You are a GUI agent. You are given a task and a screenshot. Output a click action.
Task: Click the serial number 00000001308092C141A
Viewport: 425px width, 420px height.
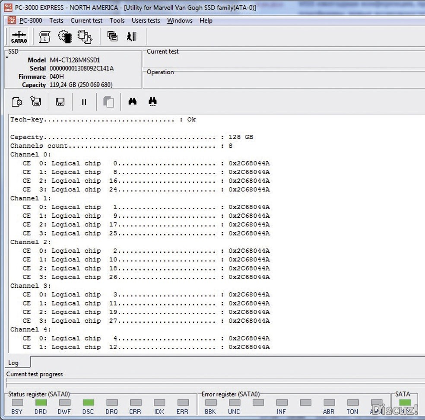(82, 68)
